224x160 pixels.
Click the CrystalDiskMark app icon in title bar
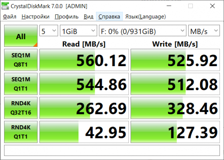coord(5,6)
